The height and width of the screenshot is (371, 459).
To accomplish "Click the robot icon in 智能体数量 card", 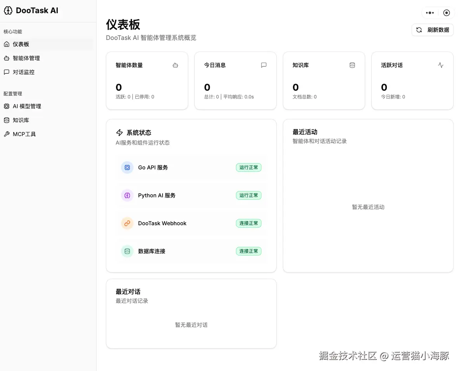I will click(175, 65).
